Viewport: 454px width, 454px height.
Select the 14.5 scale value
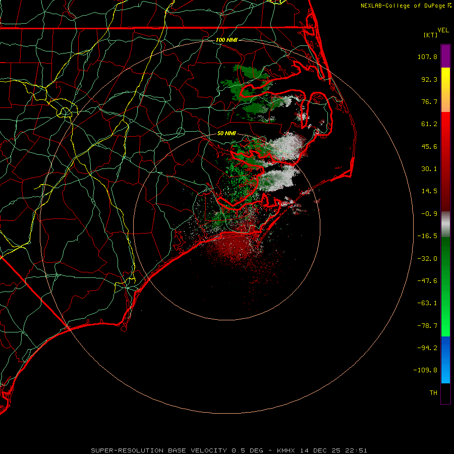click(x=429, y=191)
